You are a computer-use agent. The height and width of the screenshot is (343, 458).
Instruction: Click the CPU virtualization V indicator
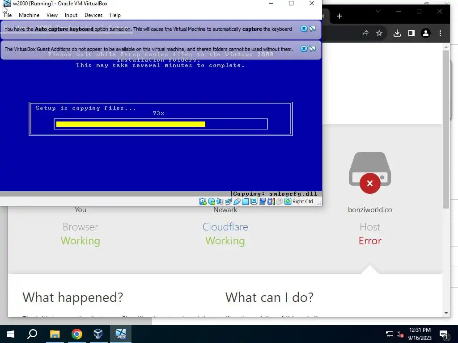coord(271,201)
